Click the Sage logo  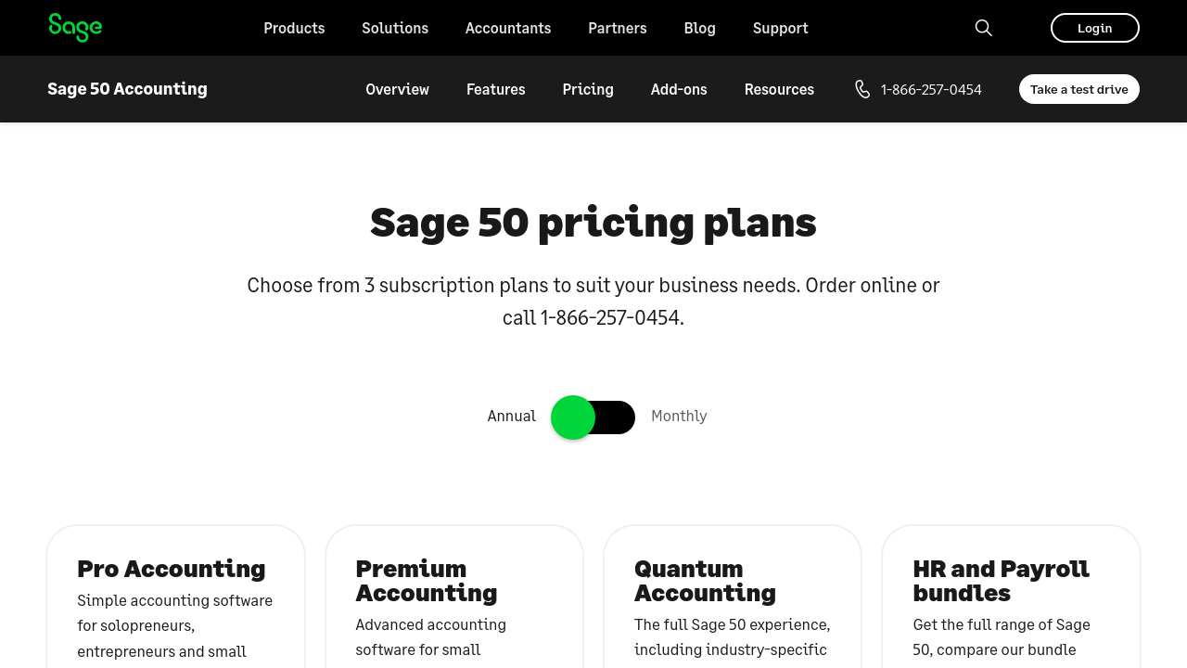[75, 28]
